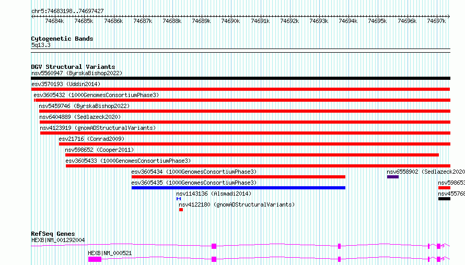The image size is (465, 265).
Task: Open the RefSeq Genes track header
Action: (53, 234)
